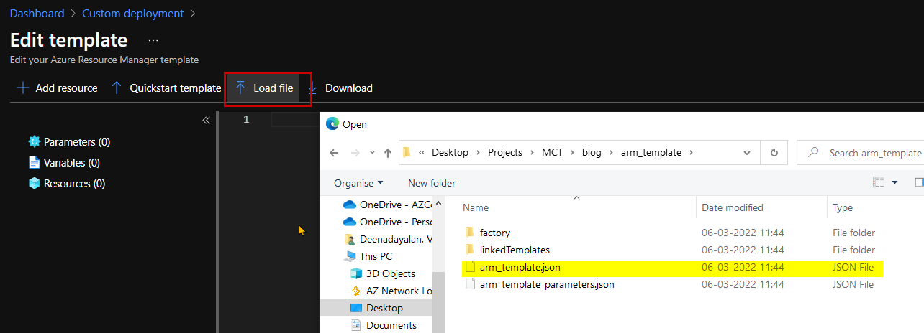Go to the Dashboard breadcrumb
Viewport: 924px width, 333px height.
point(37,14)
